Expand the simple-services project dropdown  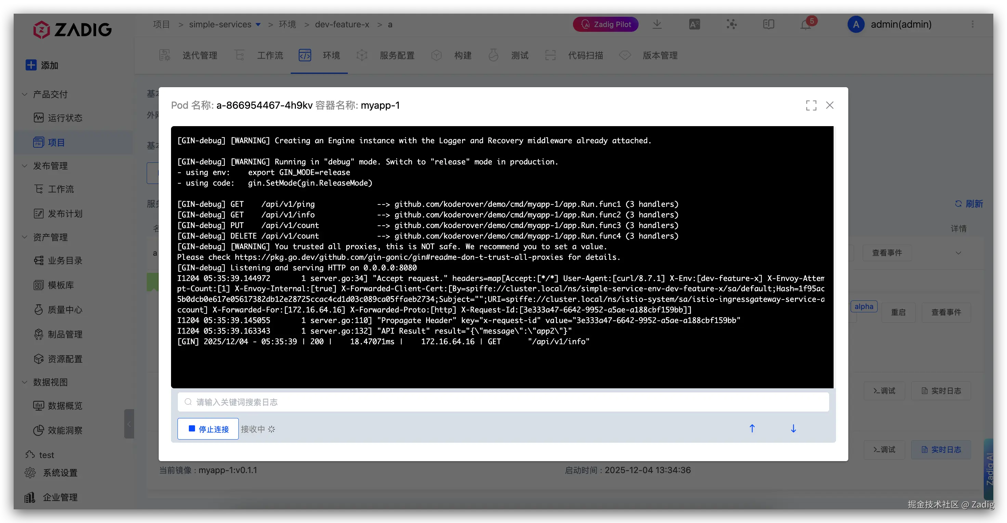[x=258, y=24]
